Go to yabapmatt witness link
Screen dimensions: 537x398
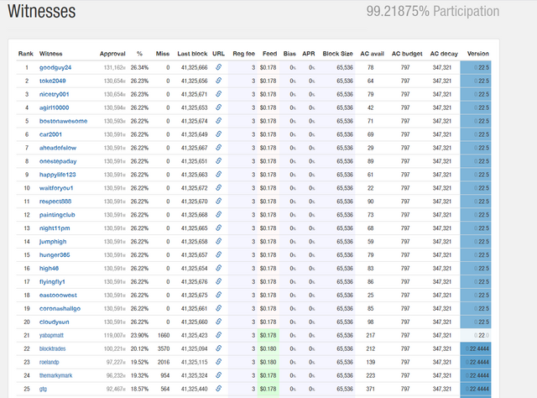tap(51, 335)
